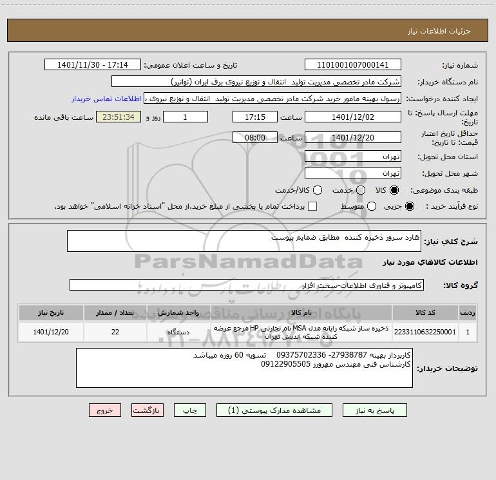Click the واحد شمارش column header
This screenshot has height=480, width=496.
[178, 313]
